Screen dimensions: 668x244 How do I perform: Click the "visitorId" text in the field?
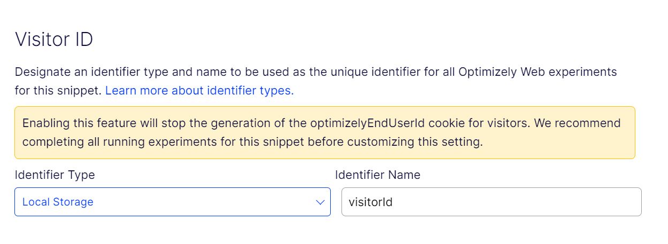coord(370,202)
